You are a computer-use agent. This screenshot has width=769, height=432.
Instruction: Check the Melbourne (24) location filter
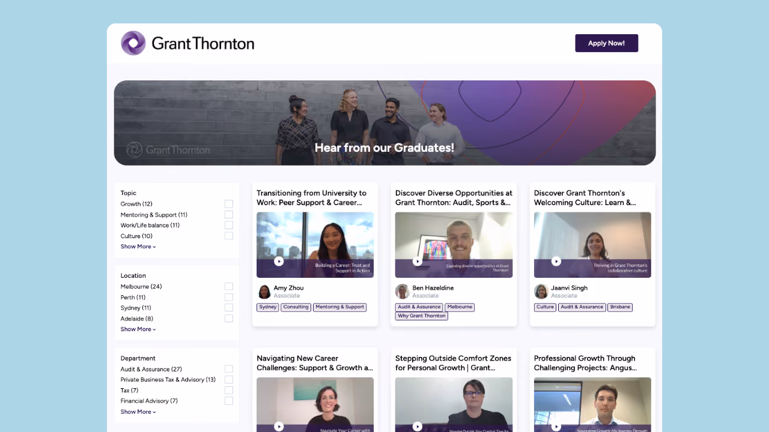[x=229, y=287]
